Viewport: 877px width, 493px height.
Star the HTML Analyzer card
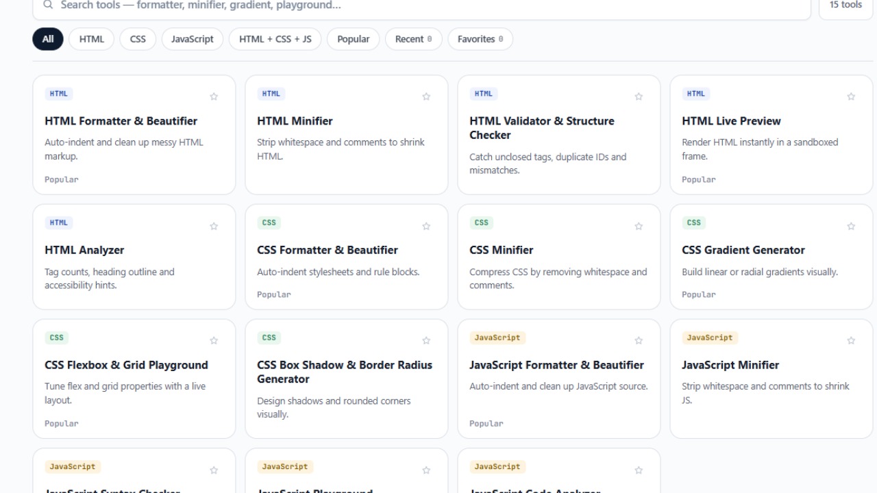click(x=214, y=226)
